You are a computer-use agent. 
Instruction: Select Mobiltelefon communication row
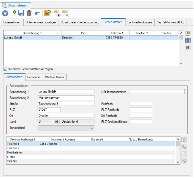tap(91, 153)
